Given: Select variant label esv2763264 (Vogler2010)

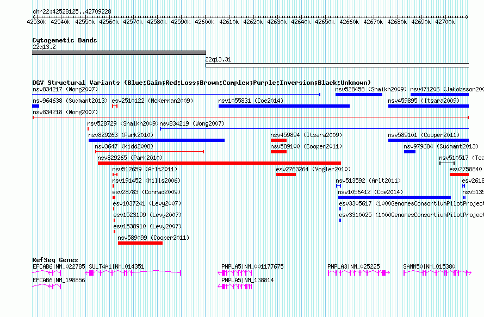Looking at the screenshot, I should click(313, 169).
